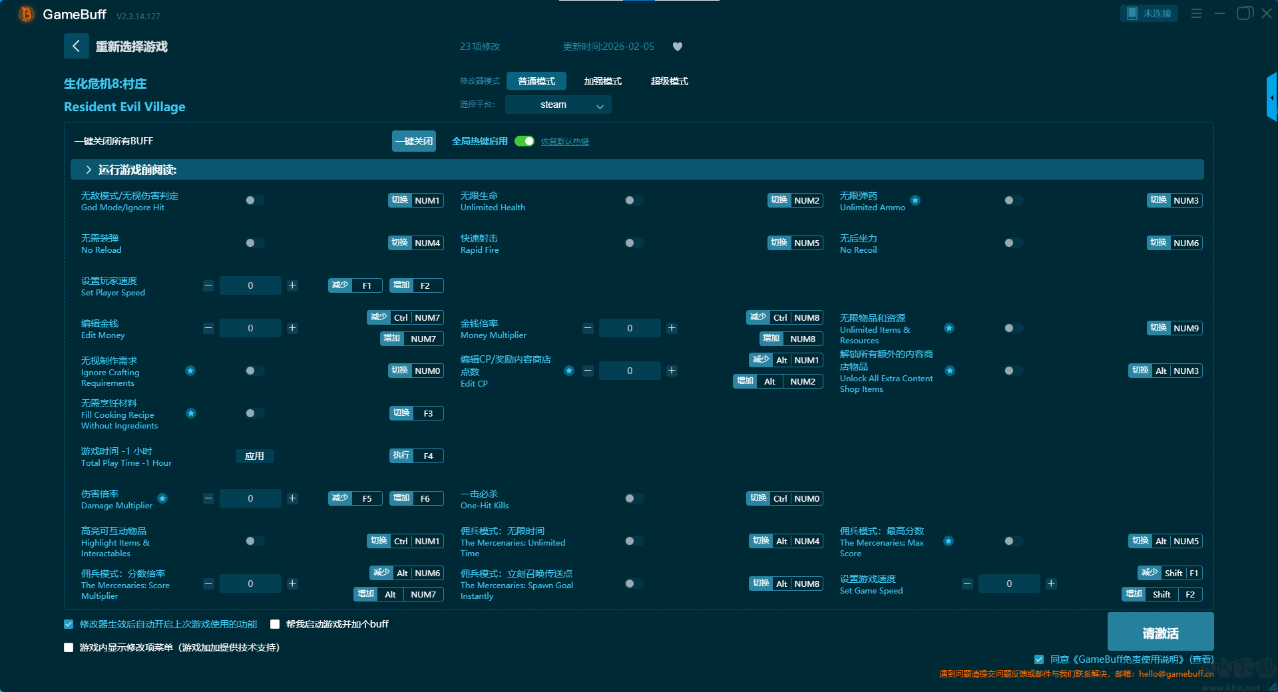Click the star icon beside Unlimited Ammo
The image size is (1278, 692).
(x=915, y=200)
